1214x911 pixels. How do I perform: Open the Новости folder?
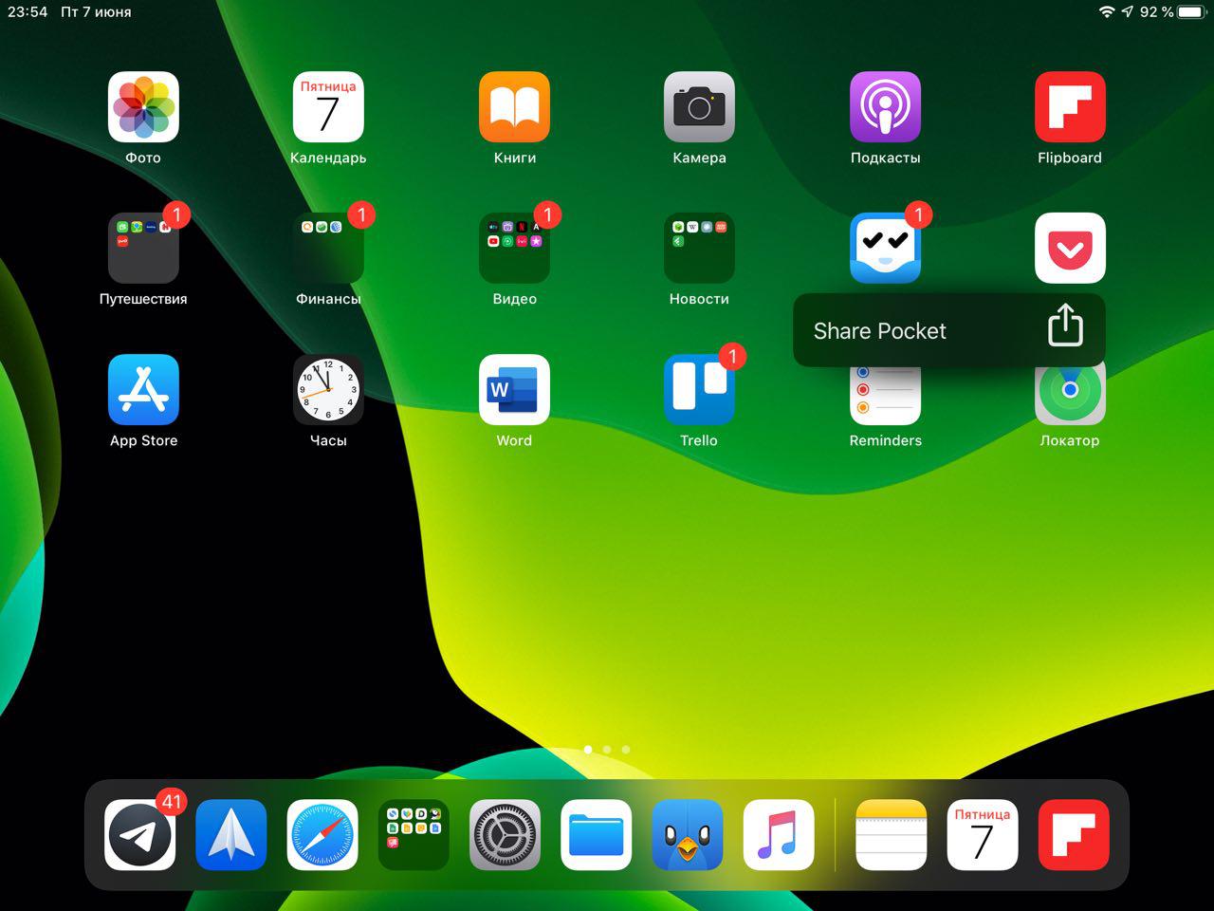coord(699,248)
